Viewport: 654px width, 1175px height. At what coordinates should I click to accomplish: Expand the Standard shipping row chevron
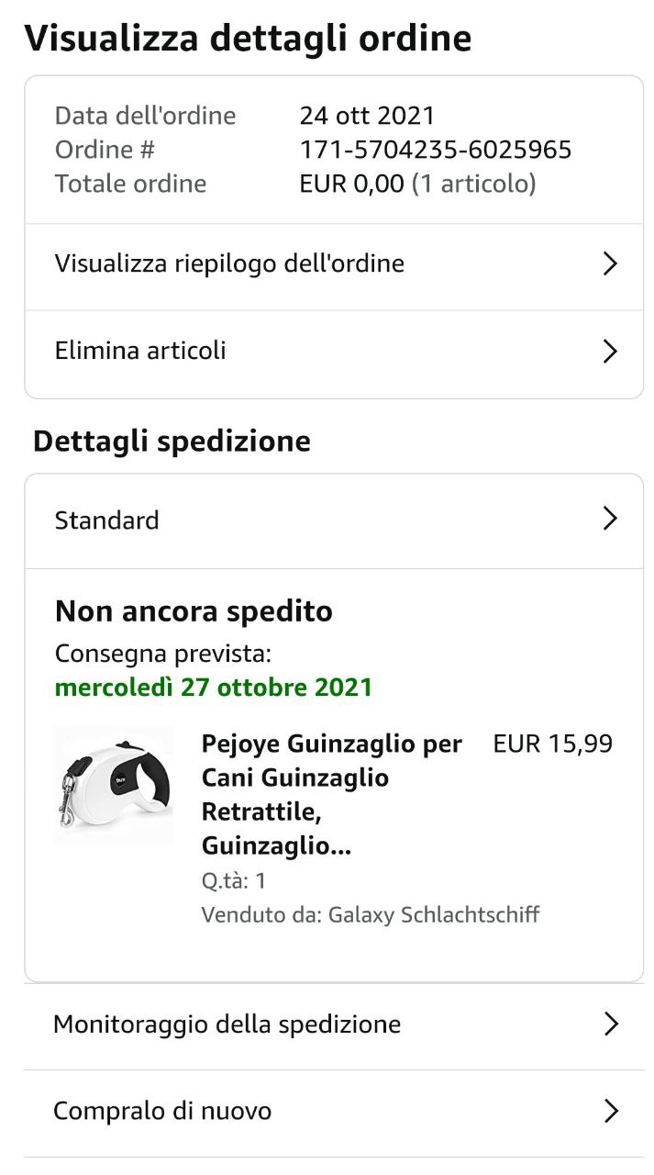pos(610,520)
